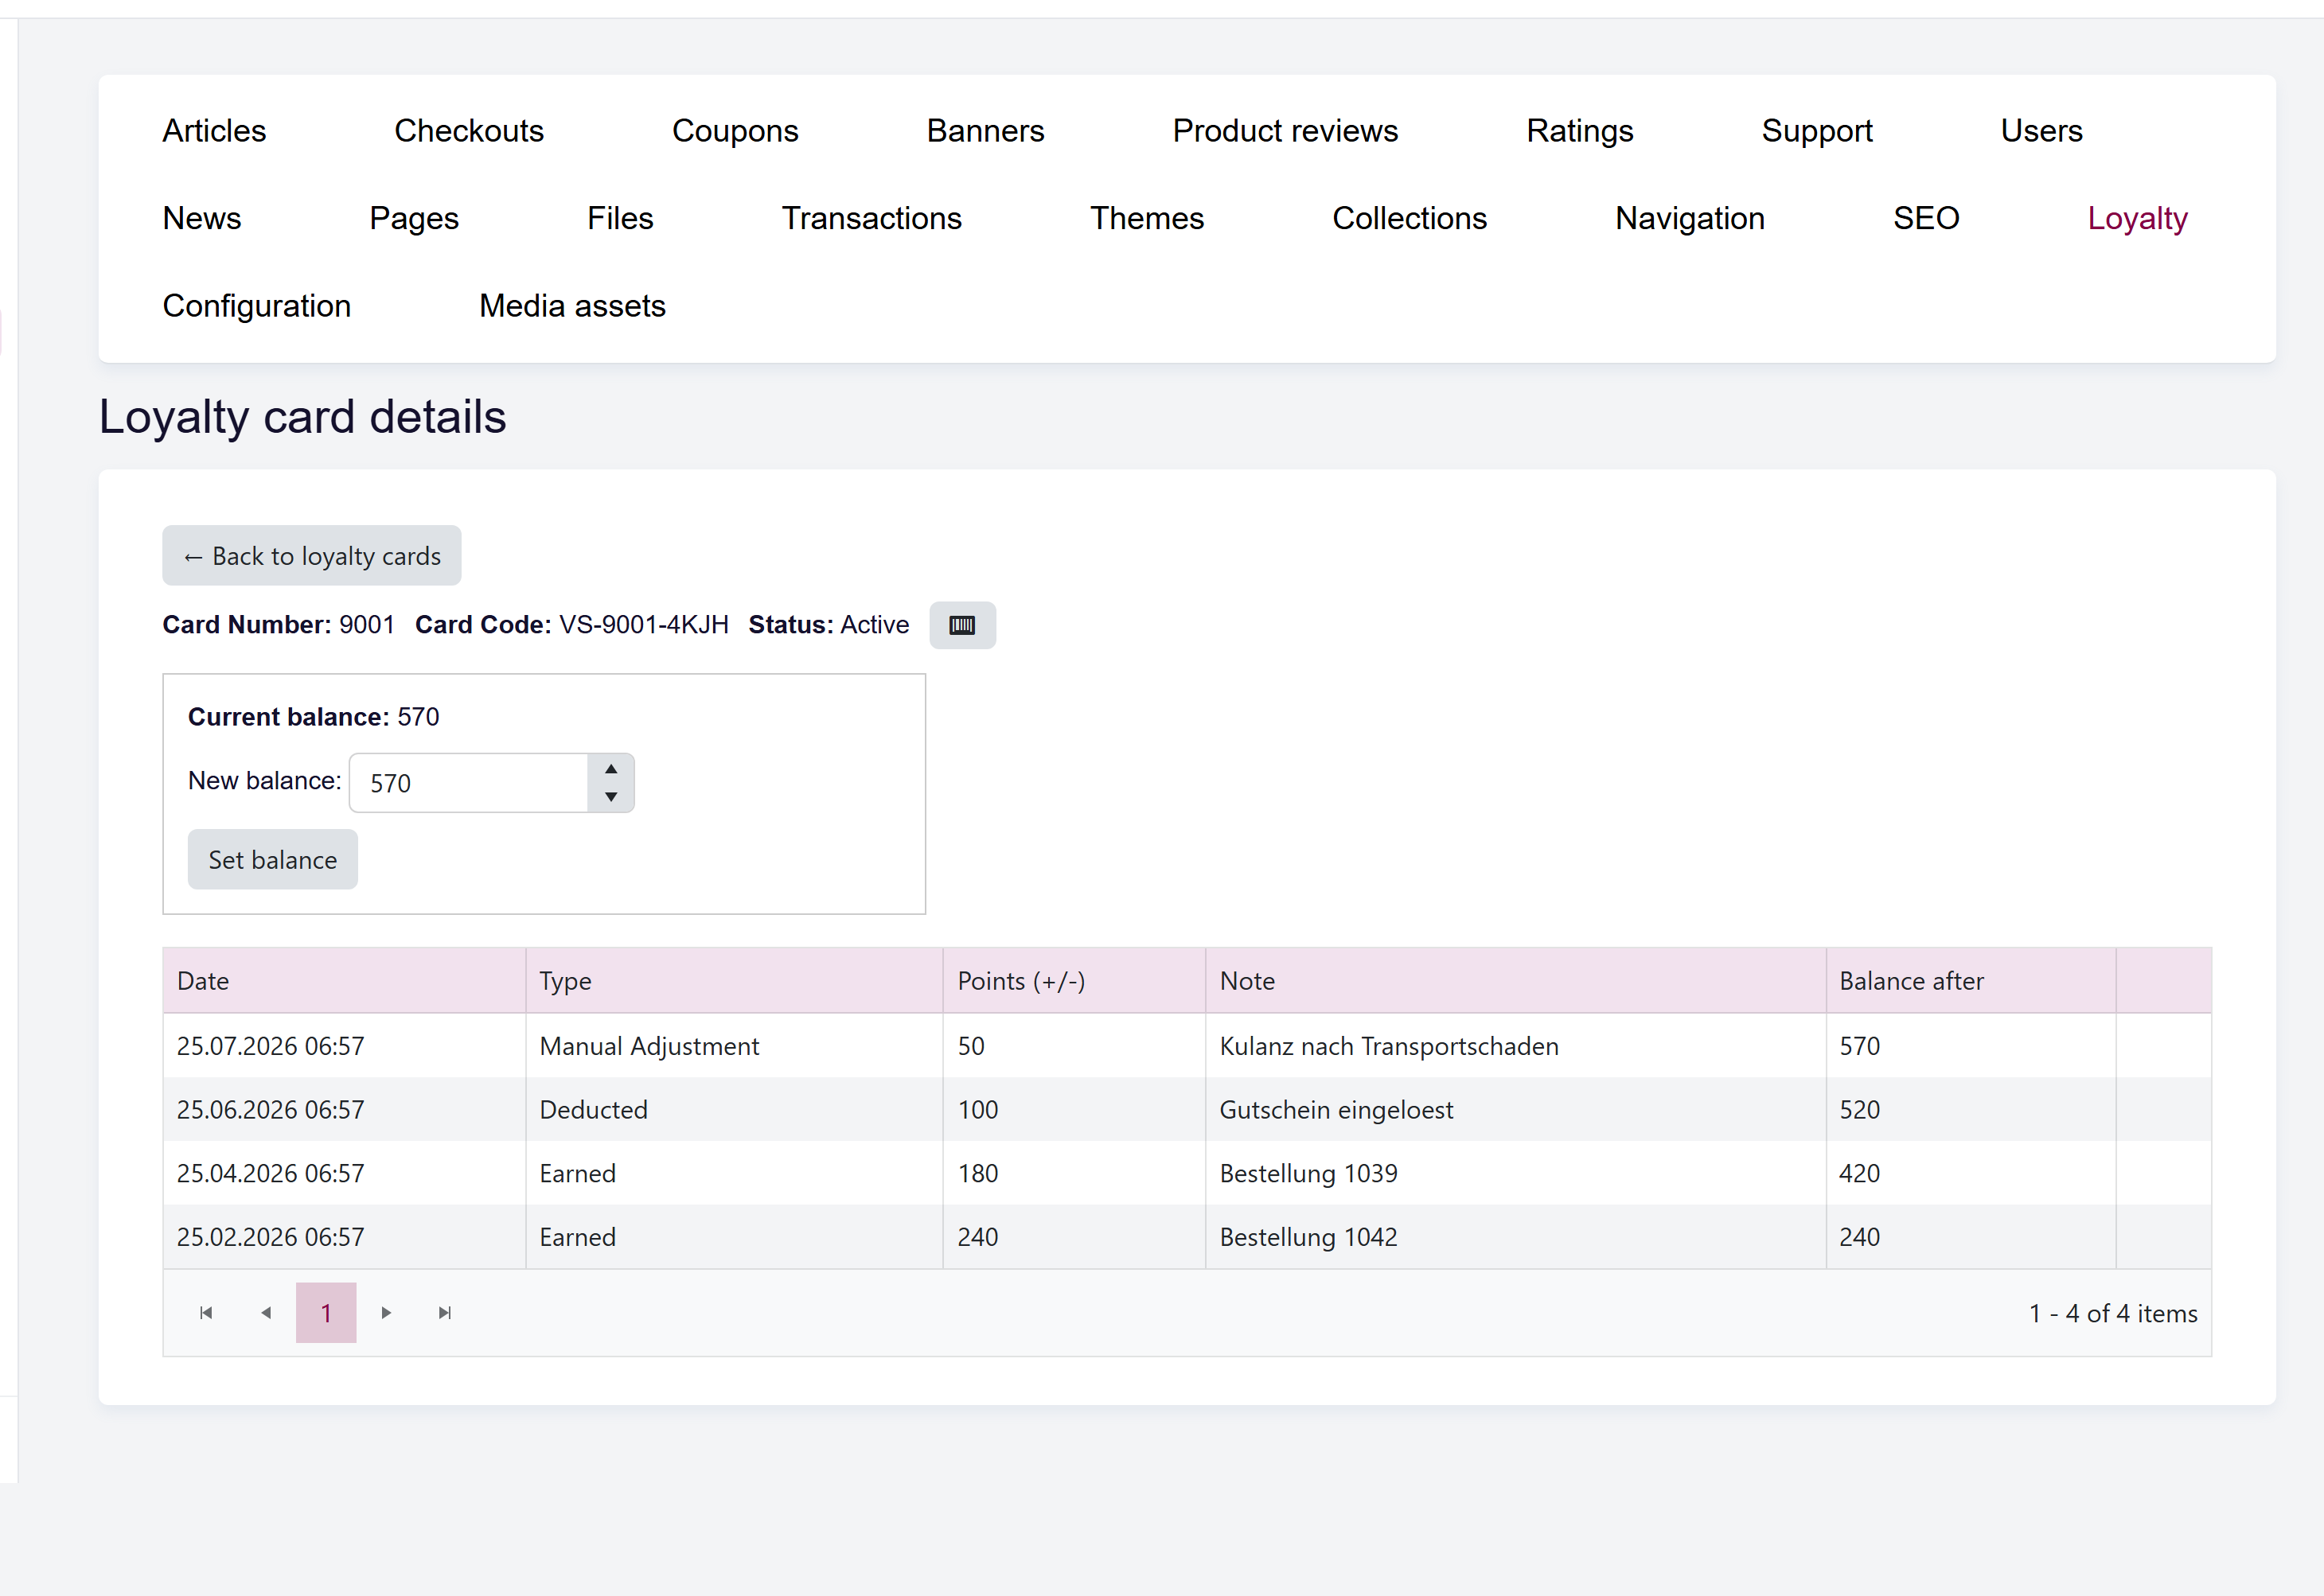Go to Product reviews
This screenshot has height=1596, width=2324.
point(1285,131)
